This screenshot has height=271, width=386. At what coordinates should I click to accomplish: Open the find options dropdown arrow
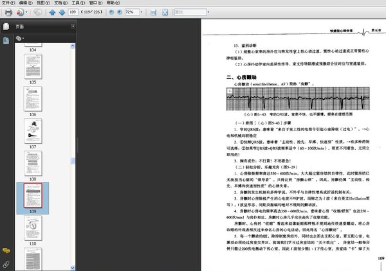[x=208, y=12]
